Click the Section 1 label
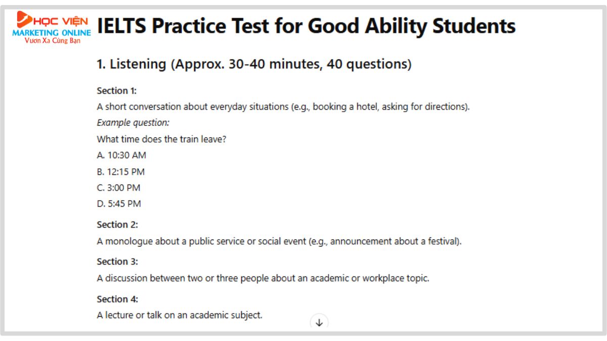 point(117,91)
